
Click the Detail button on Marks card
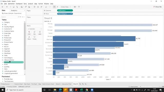point(29,38)
